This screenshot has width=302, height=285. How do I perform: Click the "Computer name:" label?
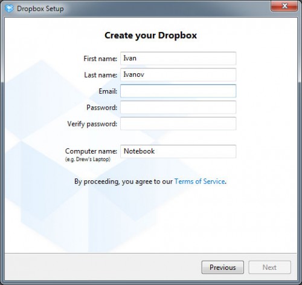pos(91,151)
